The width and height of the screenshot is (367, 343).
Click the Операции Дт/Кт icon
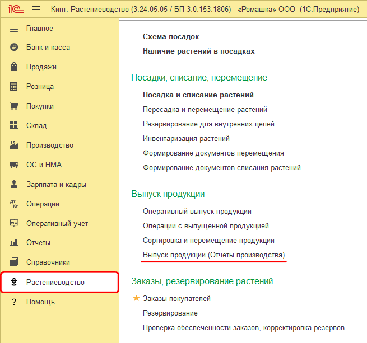[x=14, y=204]
